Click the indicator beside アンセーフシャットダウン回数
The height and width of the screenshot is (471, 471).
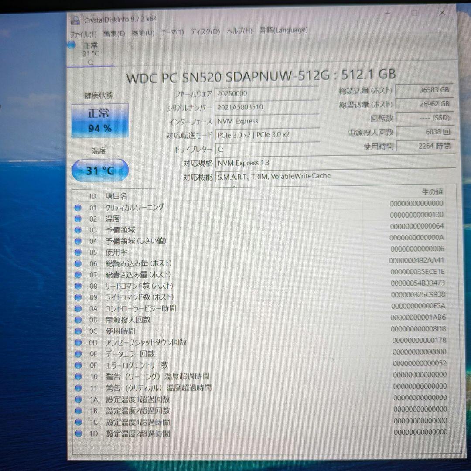pos(78,343)
